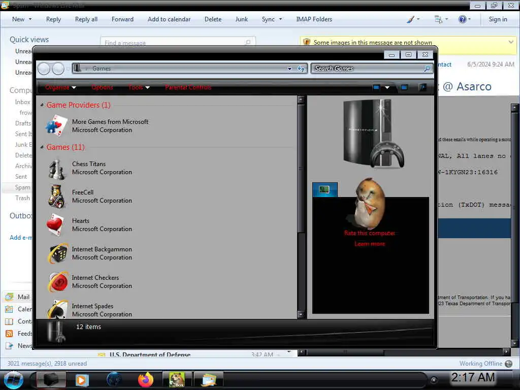Image resolution: width=520 pixels, height=390 pixels.
Task: Open the Tools dropdown in Games window
Action: pos(139,87)
